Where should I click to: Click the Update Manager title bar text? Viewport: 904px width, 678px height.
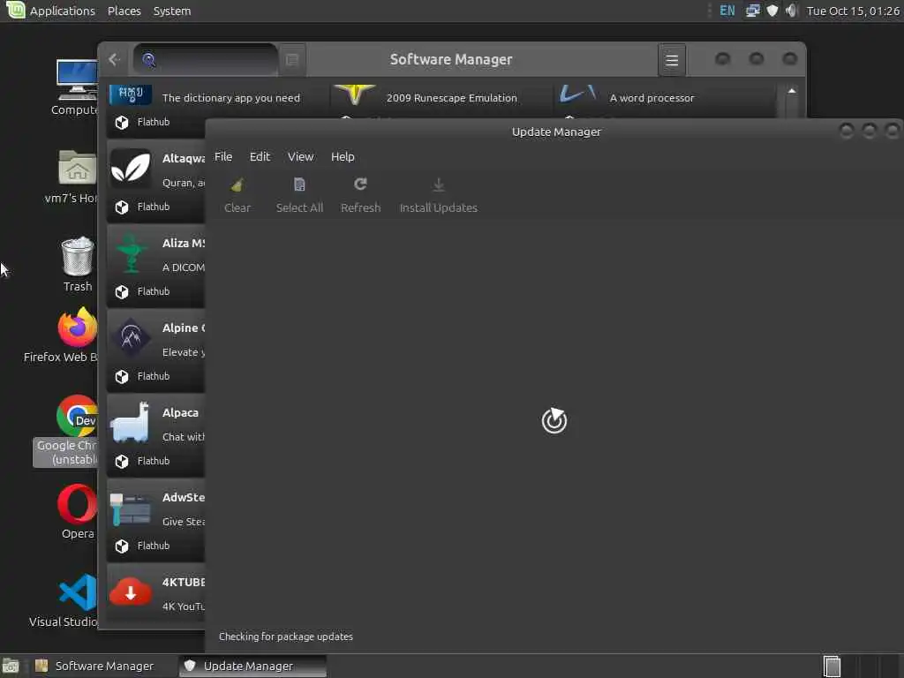tap(556, 132)
